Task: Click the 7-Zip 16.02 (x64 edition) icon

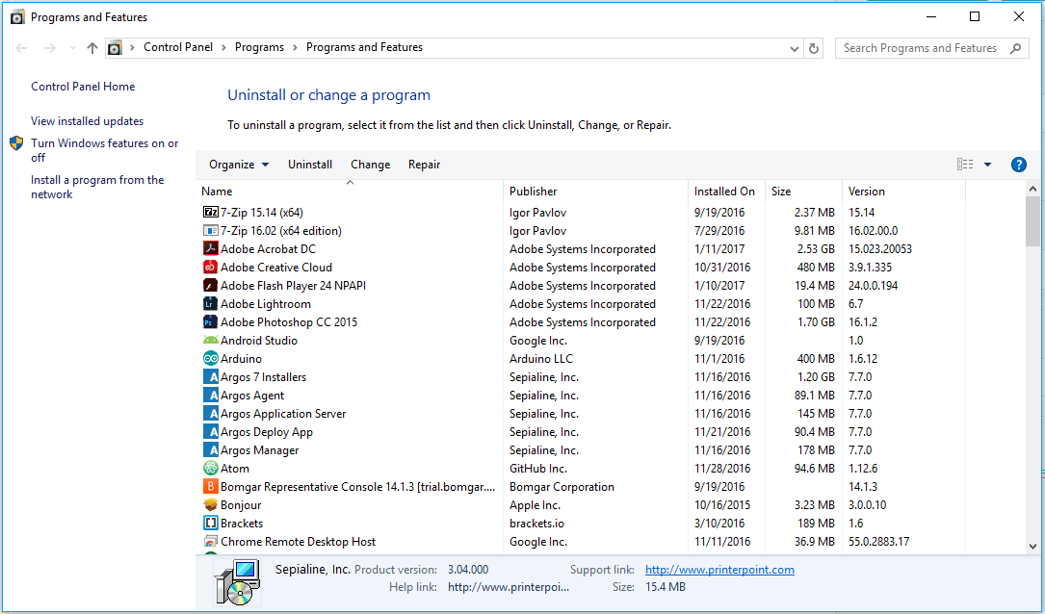Action: [210, 230]
